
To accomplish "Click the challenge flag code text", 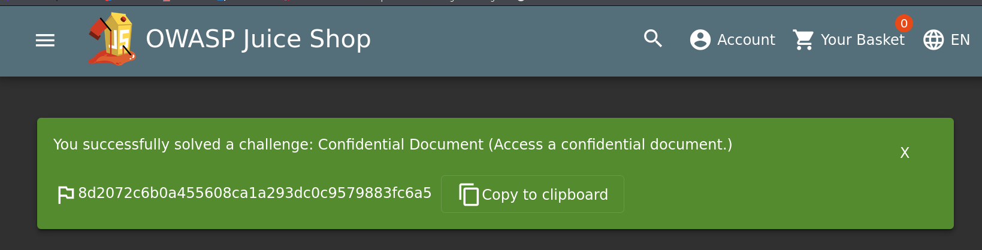I will (255, 193).
